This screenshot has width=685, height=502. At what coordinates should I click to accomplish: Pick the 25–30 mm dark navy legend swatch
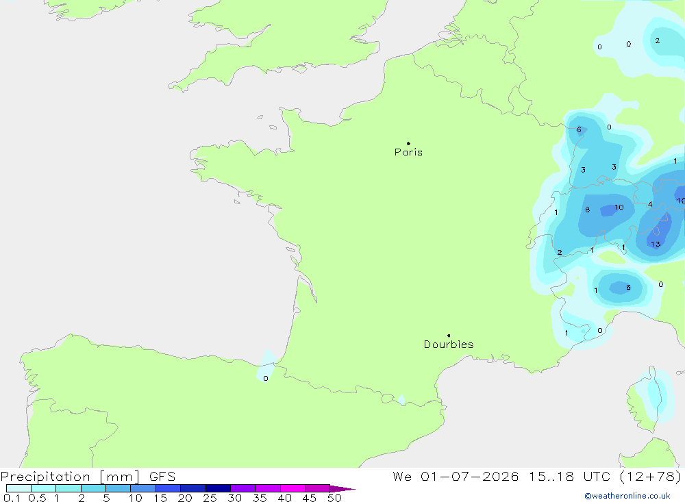tap(218, 488)
